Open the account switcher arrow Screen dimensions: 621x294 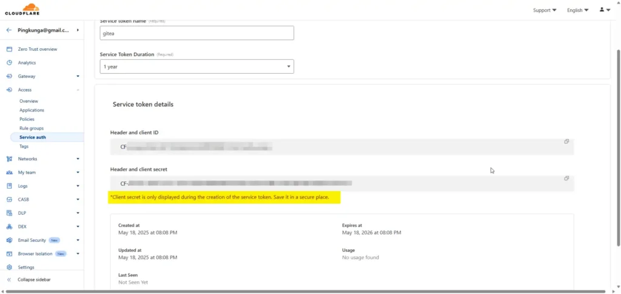(78, 30)
